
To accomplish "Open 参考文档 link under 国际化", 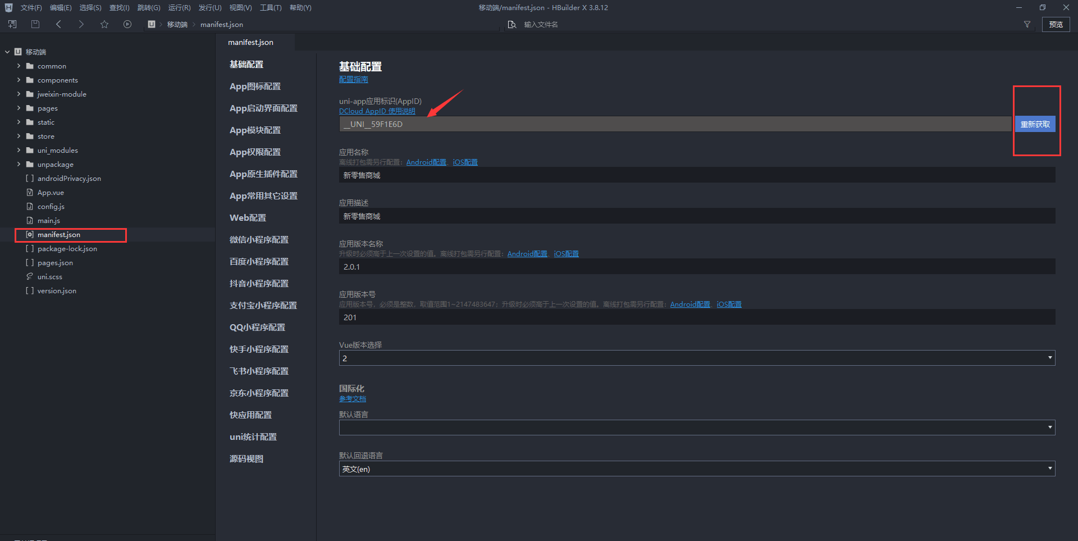I will (x=353, y=399).
